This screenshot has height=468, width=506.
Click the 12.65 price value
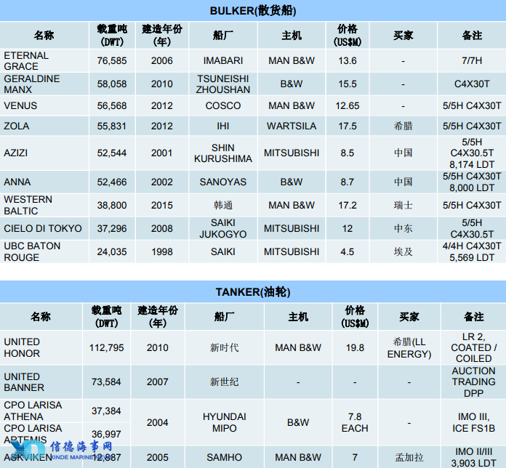click(348, 106)
